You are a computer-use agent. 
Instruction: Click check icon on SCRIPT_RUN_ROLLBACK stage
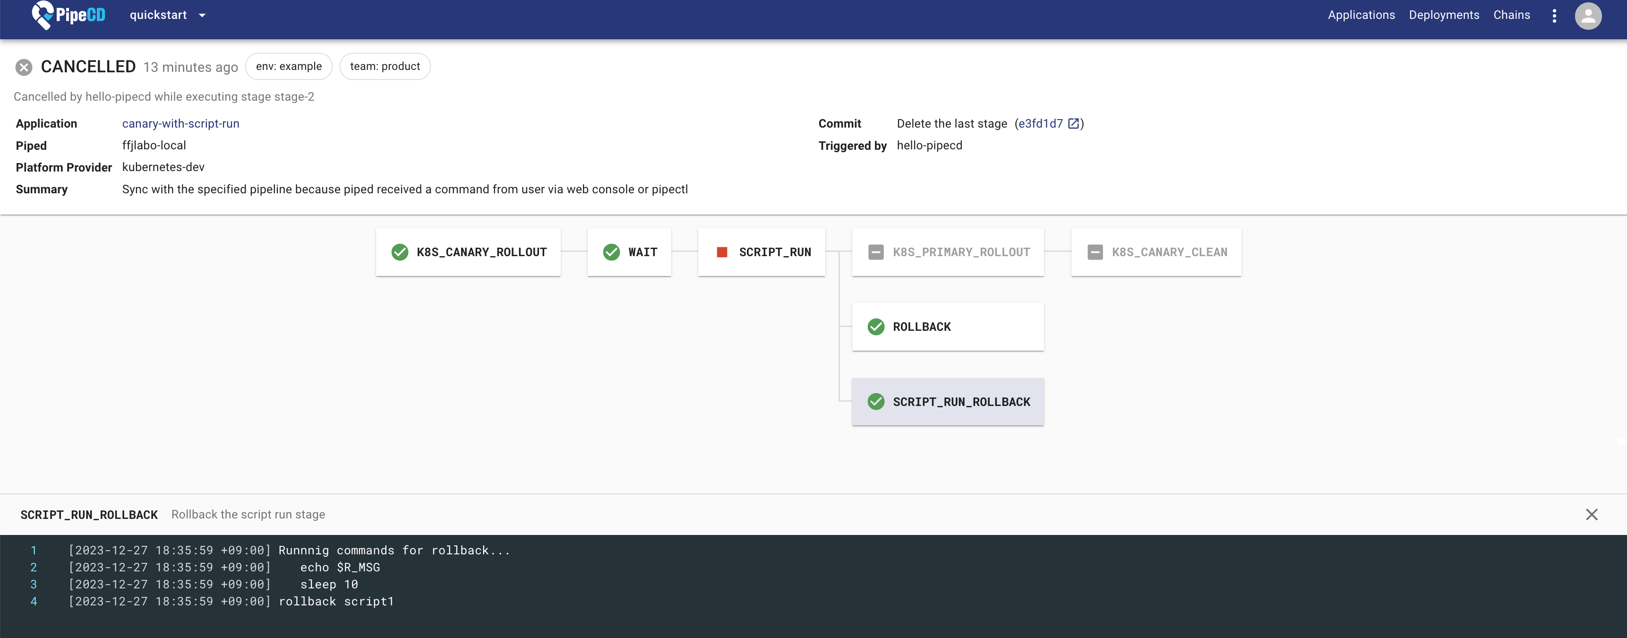pyautogui.click(x=875, y=402)
